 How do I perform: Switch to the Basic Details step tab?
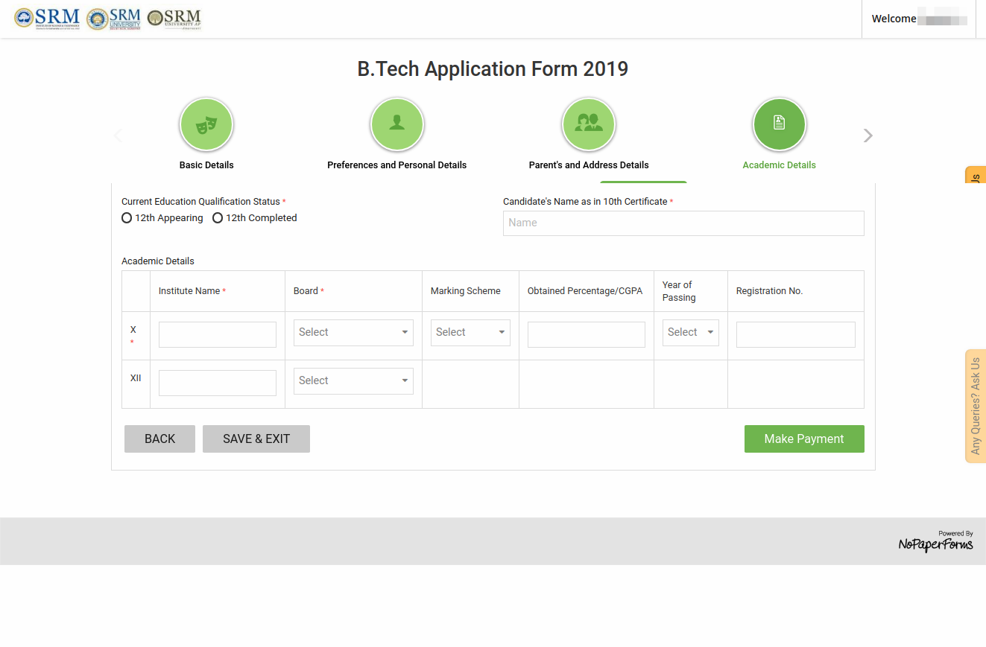206,165
